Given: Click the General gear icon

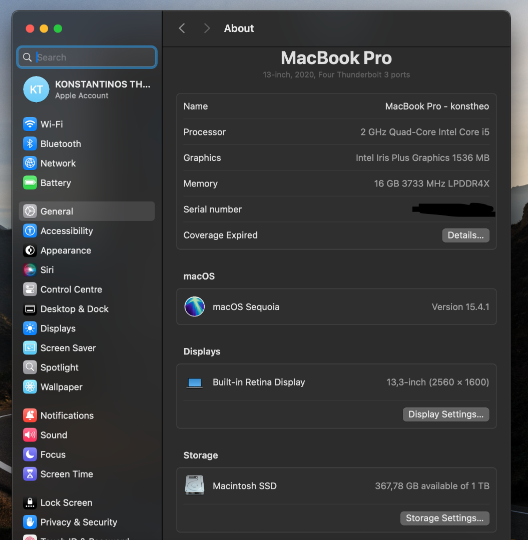Looking at the screenshot, I should click(30, 211).
